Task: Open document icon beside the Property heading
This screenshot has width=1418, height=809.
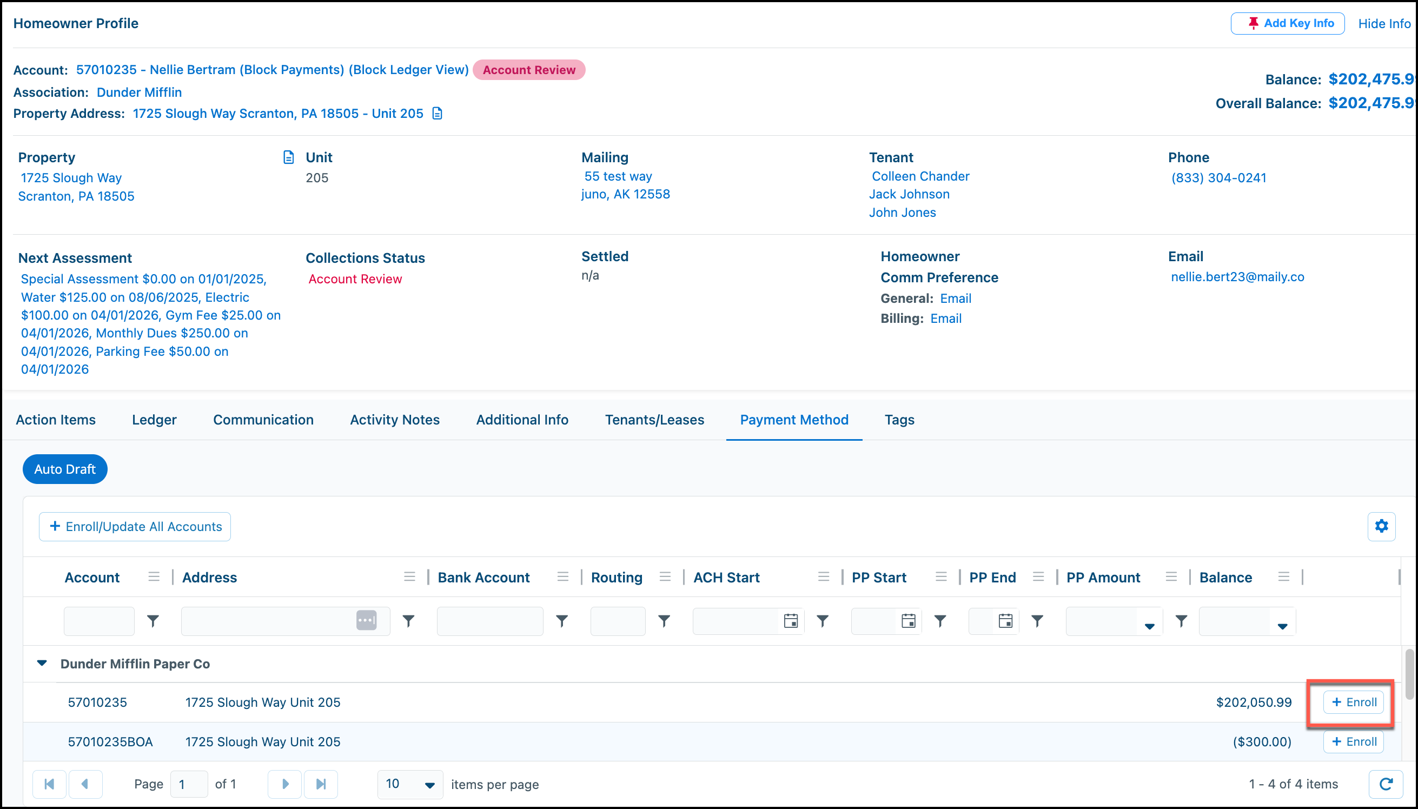Action: click(288, 157)
